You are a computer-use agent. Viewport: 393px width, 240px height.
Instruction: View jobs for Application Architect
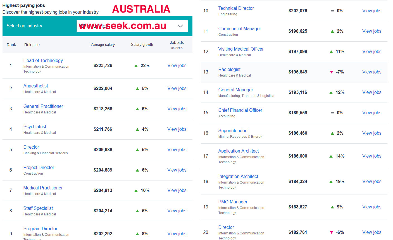point(372,156)
